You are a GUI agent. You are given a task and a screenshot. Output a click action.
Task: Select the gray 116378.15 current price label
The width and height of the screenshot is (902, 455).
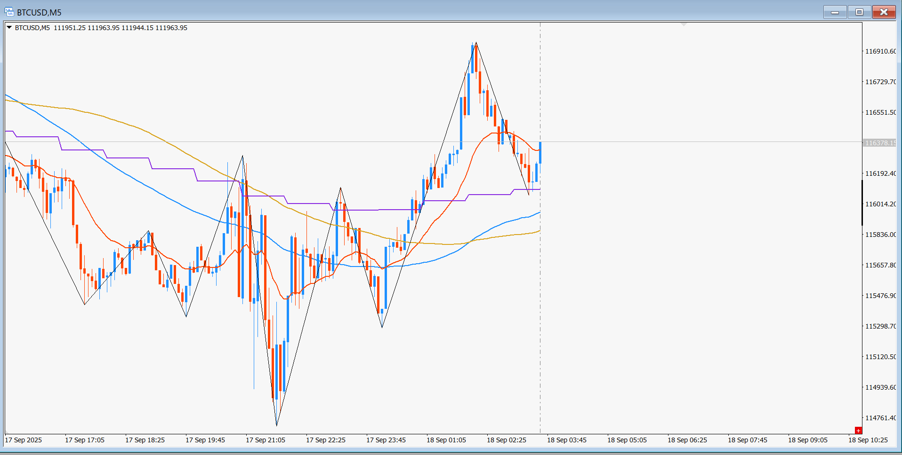point(880,143)
